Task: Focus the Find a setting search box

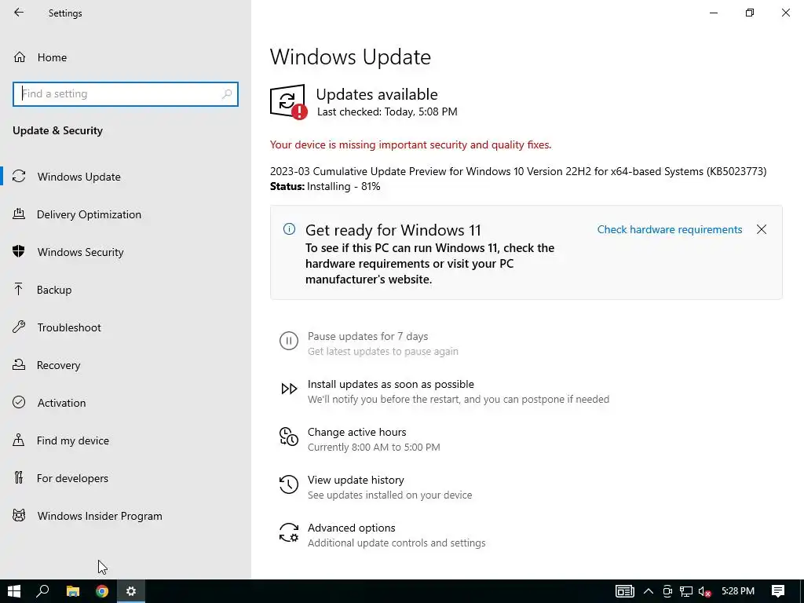Action: click(x=126, y=94)
